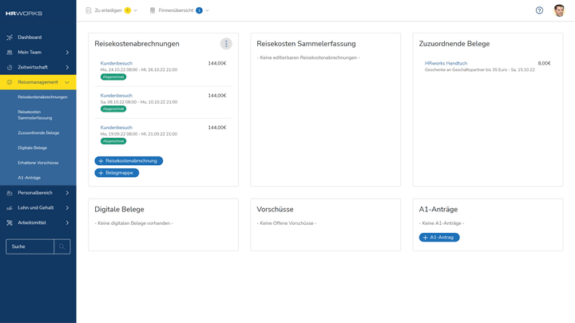Click the add Belegmappe button
The height and width of the screenshot is (323, 575).
[x=117, y=173]
